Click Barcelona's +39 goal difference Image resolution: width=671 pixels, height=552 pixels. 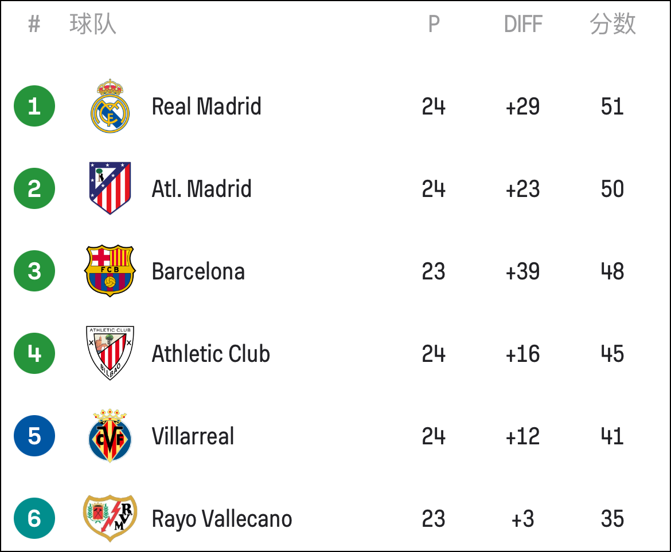click(522, 271)
